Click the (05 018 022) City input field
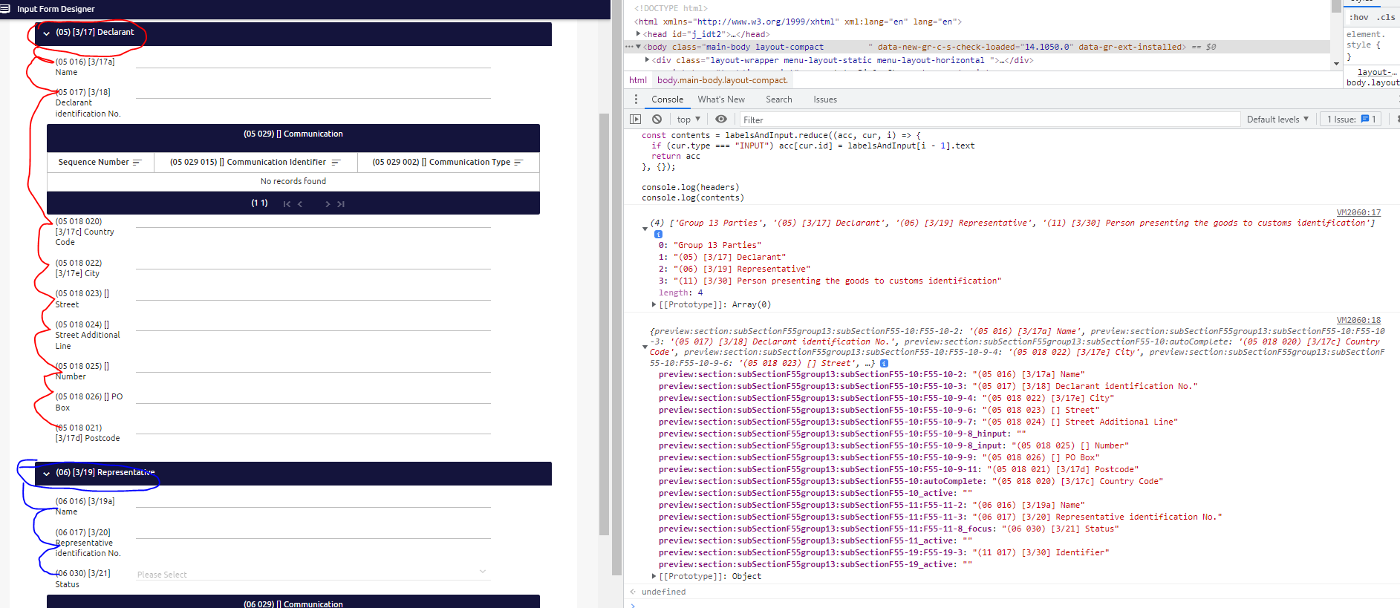Screen dimensions: 1400x608 click(313, 263)
